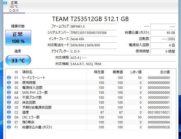This screenshot has width=181, height=139.
Task: Click threshold 50 in リードエラーレート row
Action: pos(140,78)
